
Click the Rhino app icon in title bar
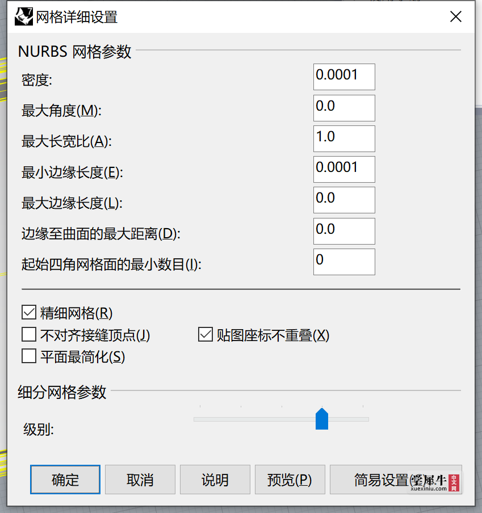pyautogui.click(x=24, y=16)
